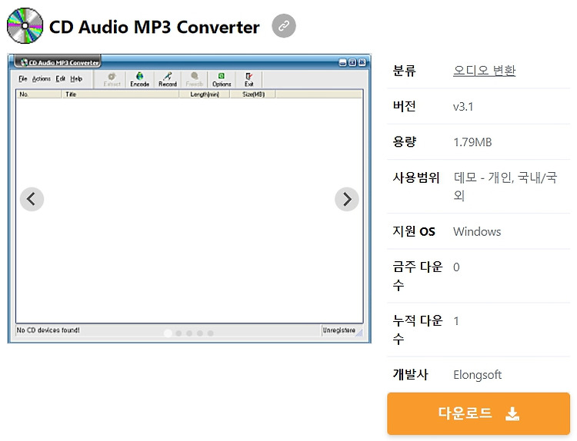This screenshot has width=577, height=441.
Task: Select the first carousel dot indicator
Action: (168, 333)
